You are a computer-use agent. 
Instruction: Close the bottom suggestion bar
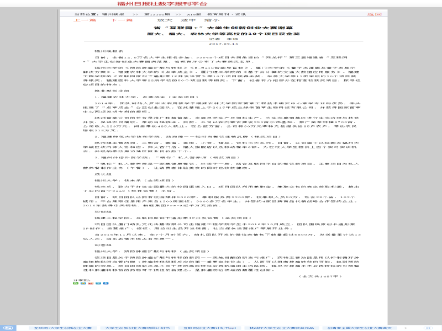click(428, 328)
